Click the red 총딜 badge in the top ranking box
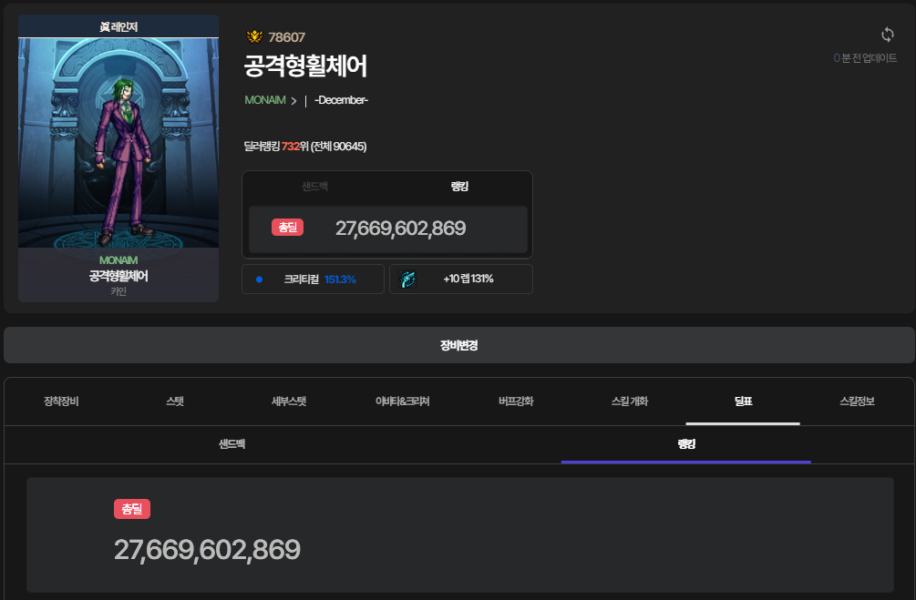 click(287, 228)
